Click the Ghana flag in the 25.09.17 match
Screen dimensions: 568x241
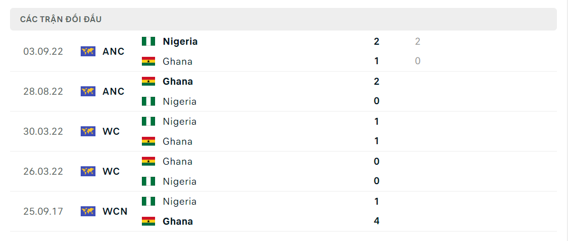(148, 221)
